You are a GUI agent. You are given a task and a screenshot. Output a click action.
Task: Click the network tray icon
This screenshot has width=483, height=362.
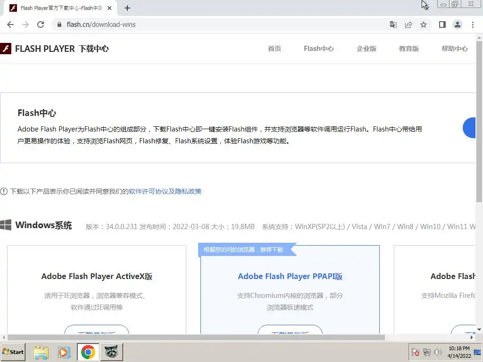coord(426,352)
